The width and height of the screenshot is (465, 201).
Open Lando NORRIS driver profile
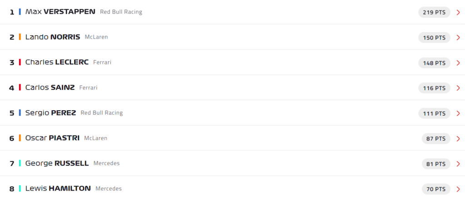coord(53,37)
